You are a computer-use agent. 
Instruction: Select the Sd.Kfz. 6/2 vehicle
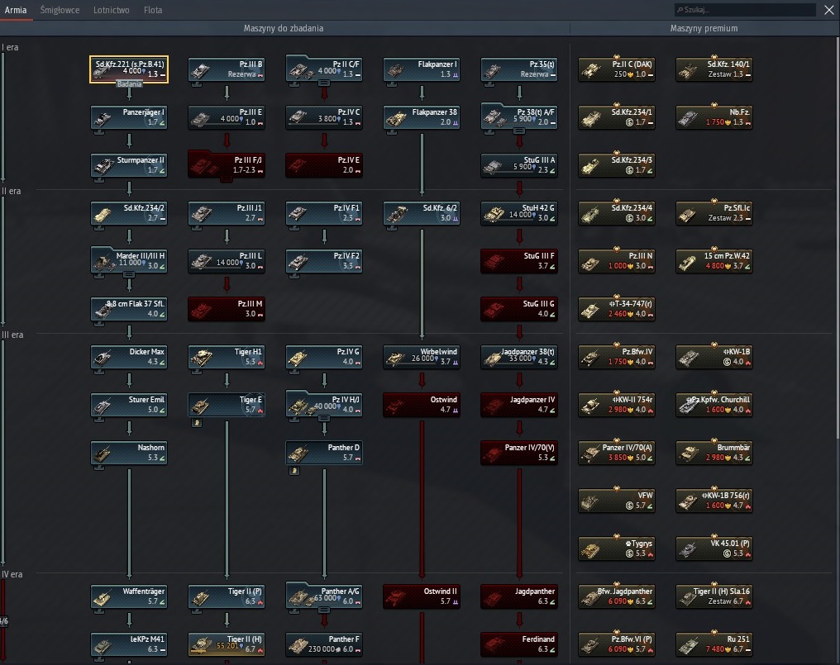click(x=422, y=213)
